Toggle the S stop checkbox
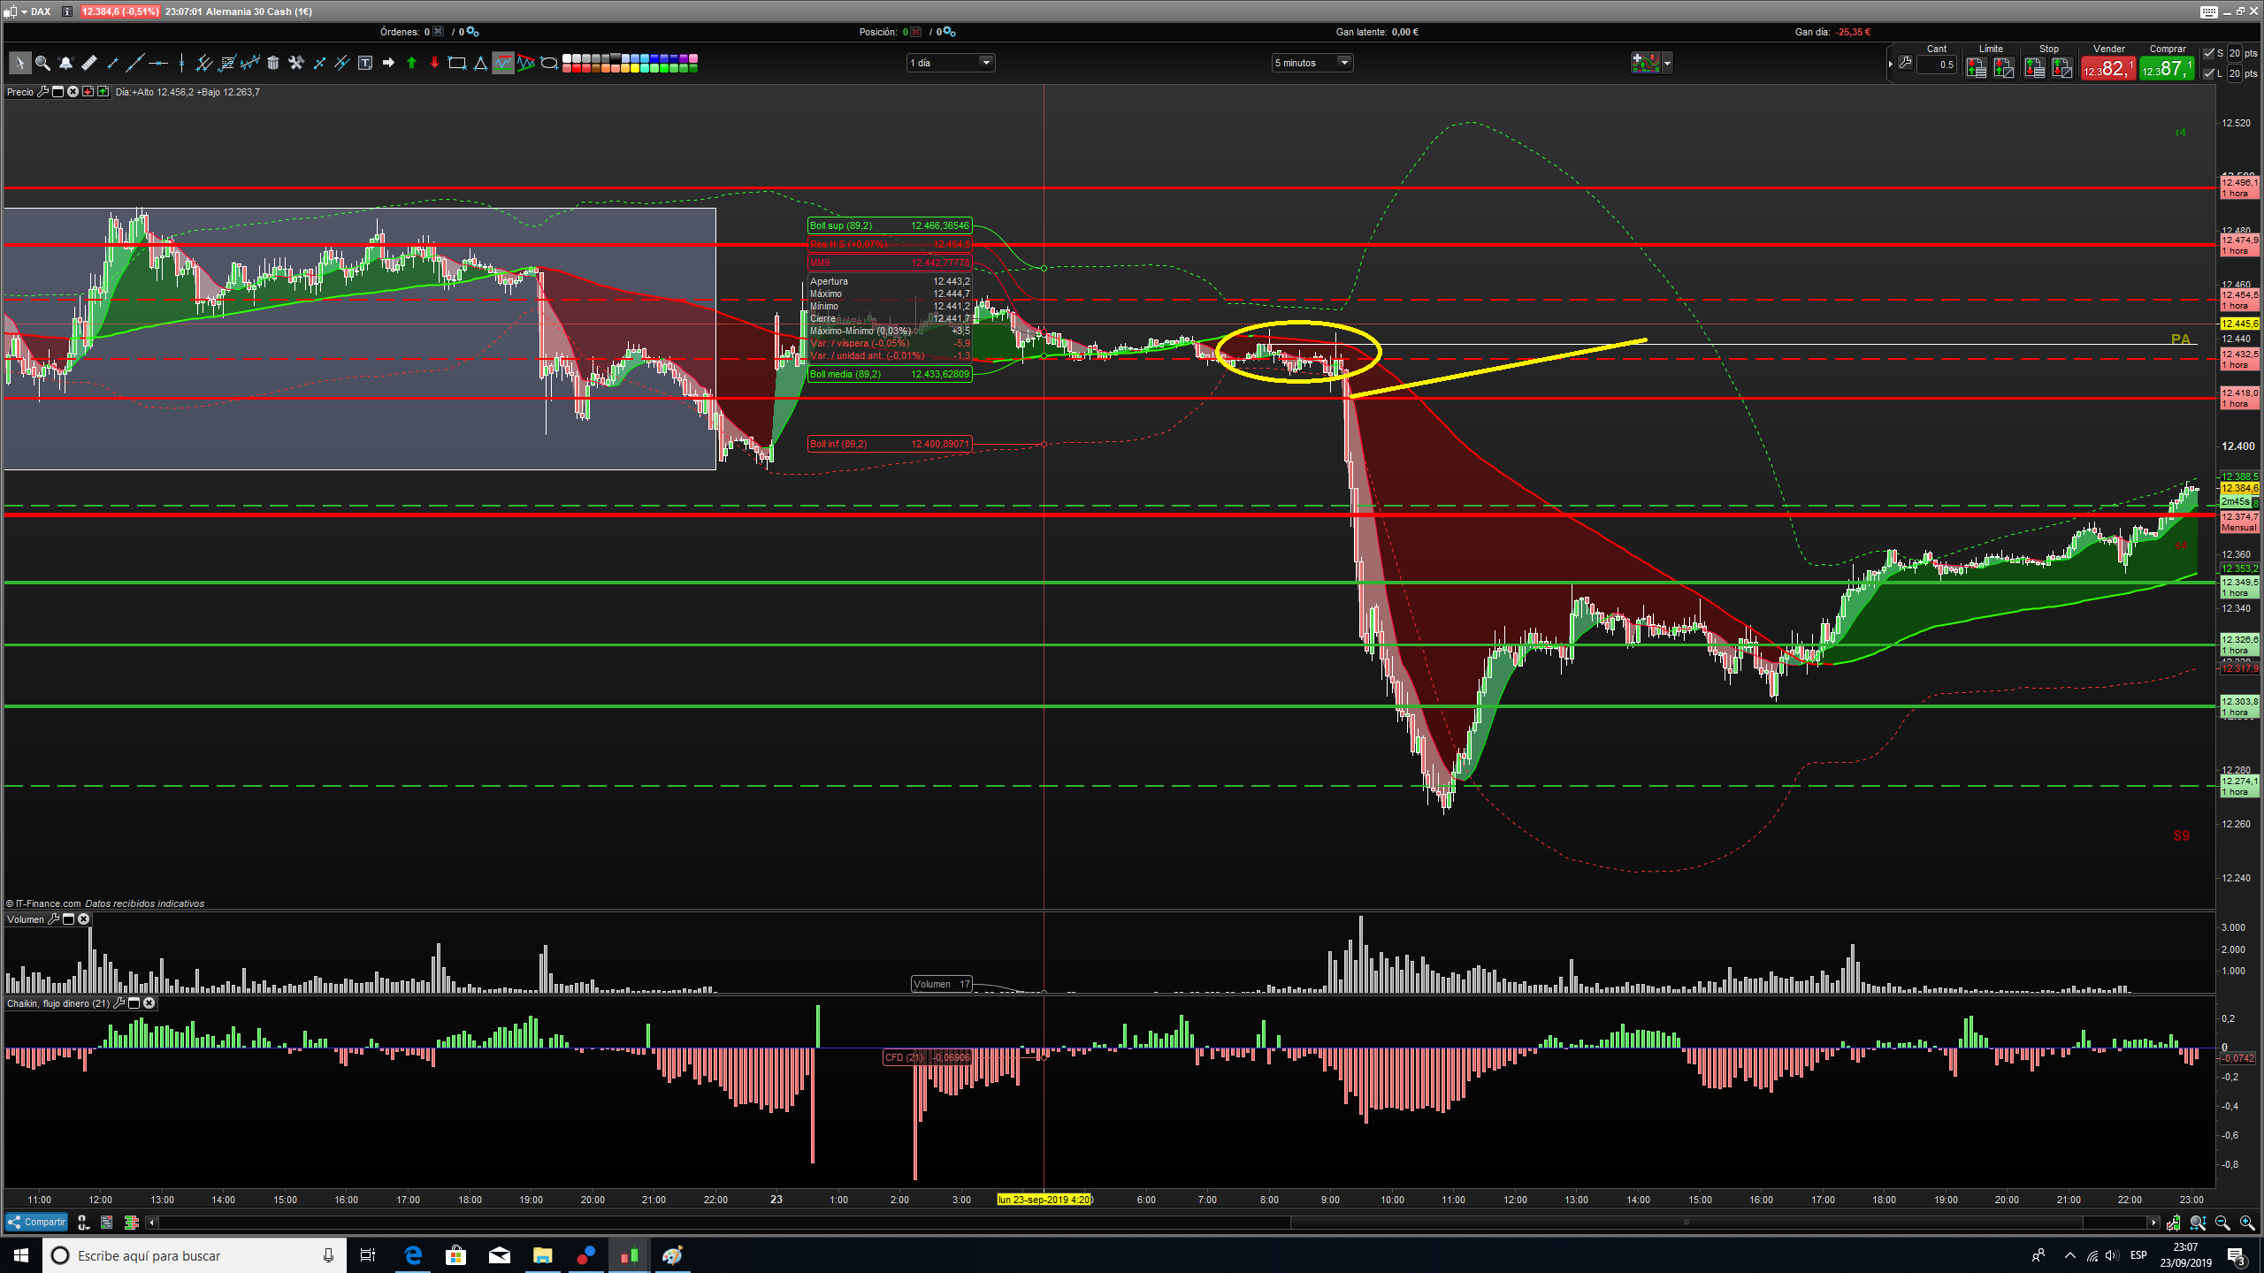Viewport: 2264px width, 1273px height. [x=2208, y=53]
